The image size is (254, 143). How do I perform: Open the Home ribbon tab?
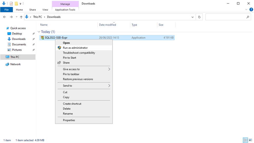click(19, 10)
